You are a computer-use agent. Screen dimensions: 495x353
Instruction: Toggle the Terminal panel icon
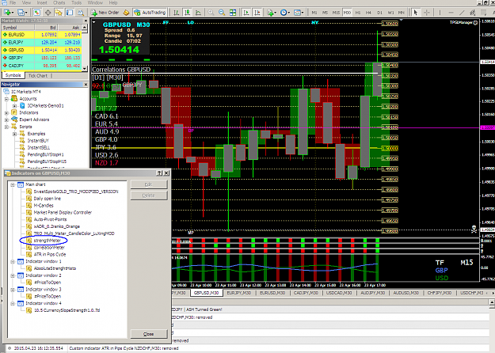[x=70, y=13]
